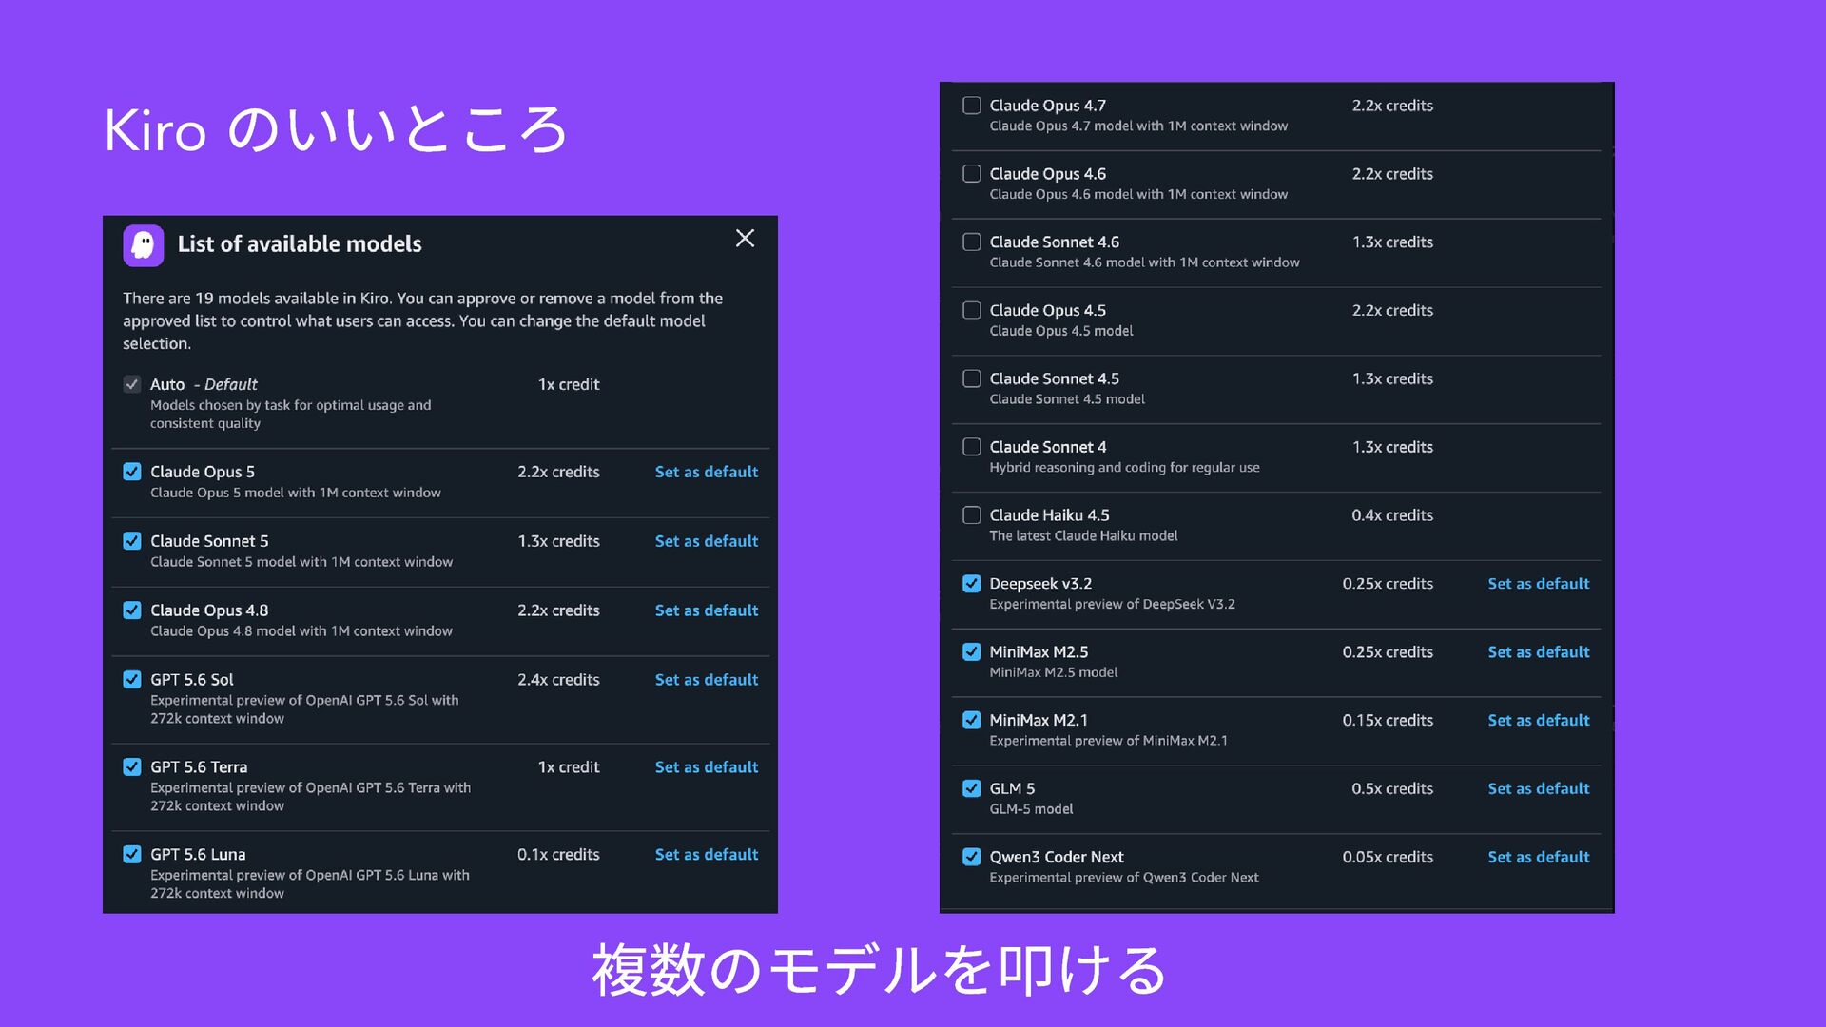Enable the Claude Opus 4.5 checkbox

972,311
